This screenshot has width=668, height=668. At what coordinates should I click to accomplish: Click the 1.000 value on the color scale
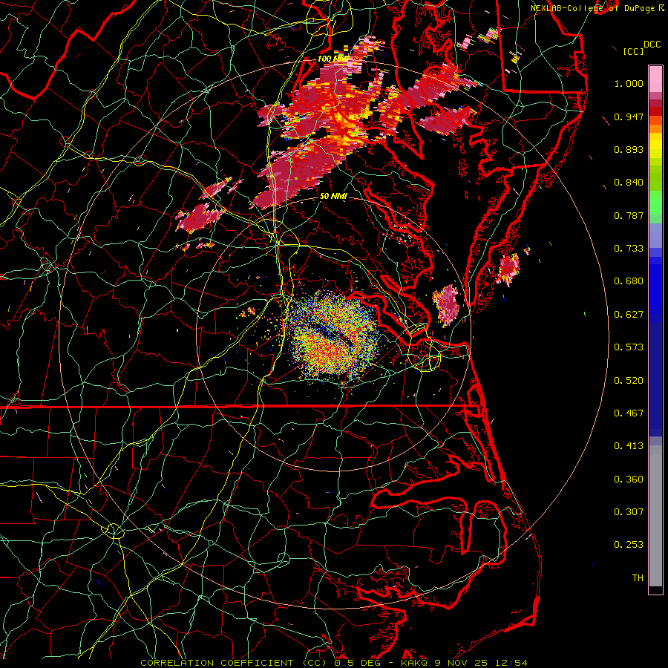[629, 83]
